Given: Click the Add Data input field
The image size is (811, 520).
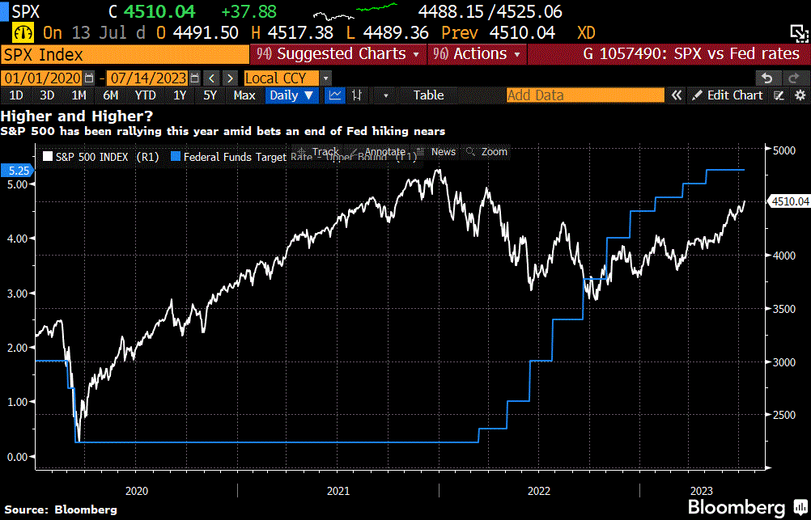Looking at the screenshot, I should coord(585,95).
